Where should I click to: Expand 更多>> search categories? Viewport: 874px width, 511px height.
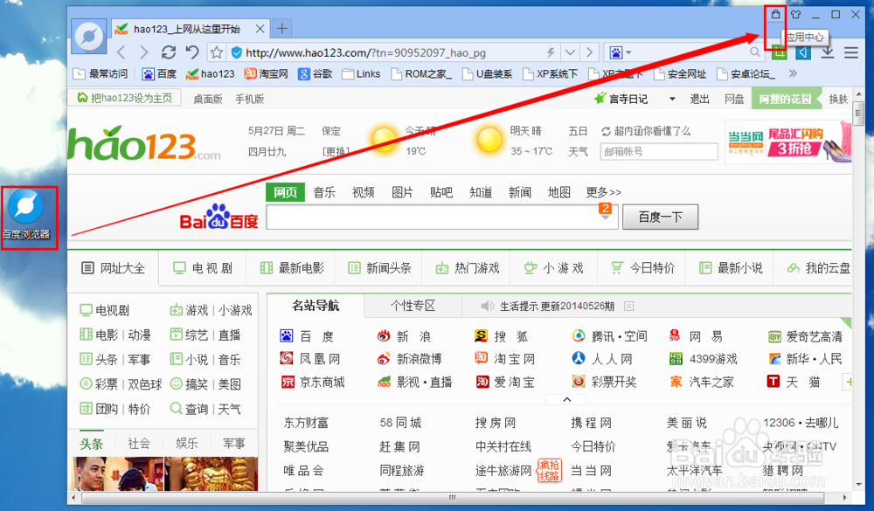(603, 192)
